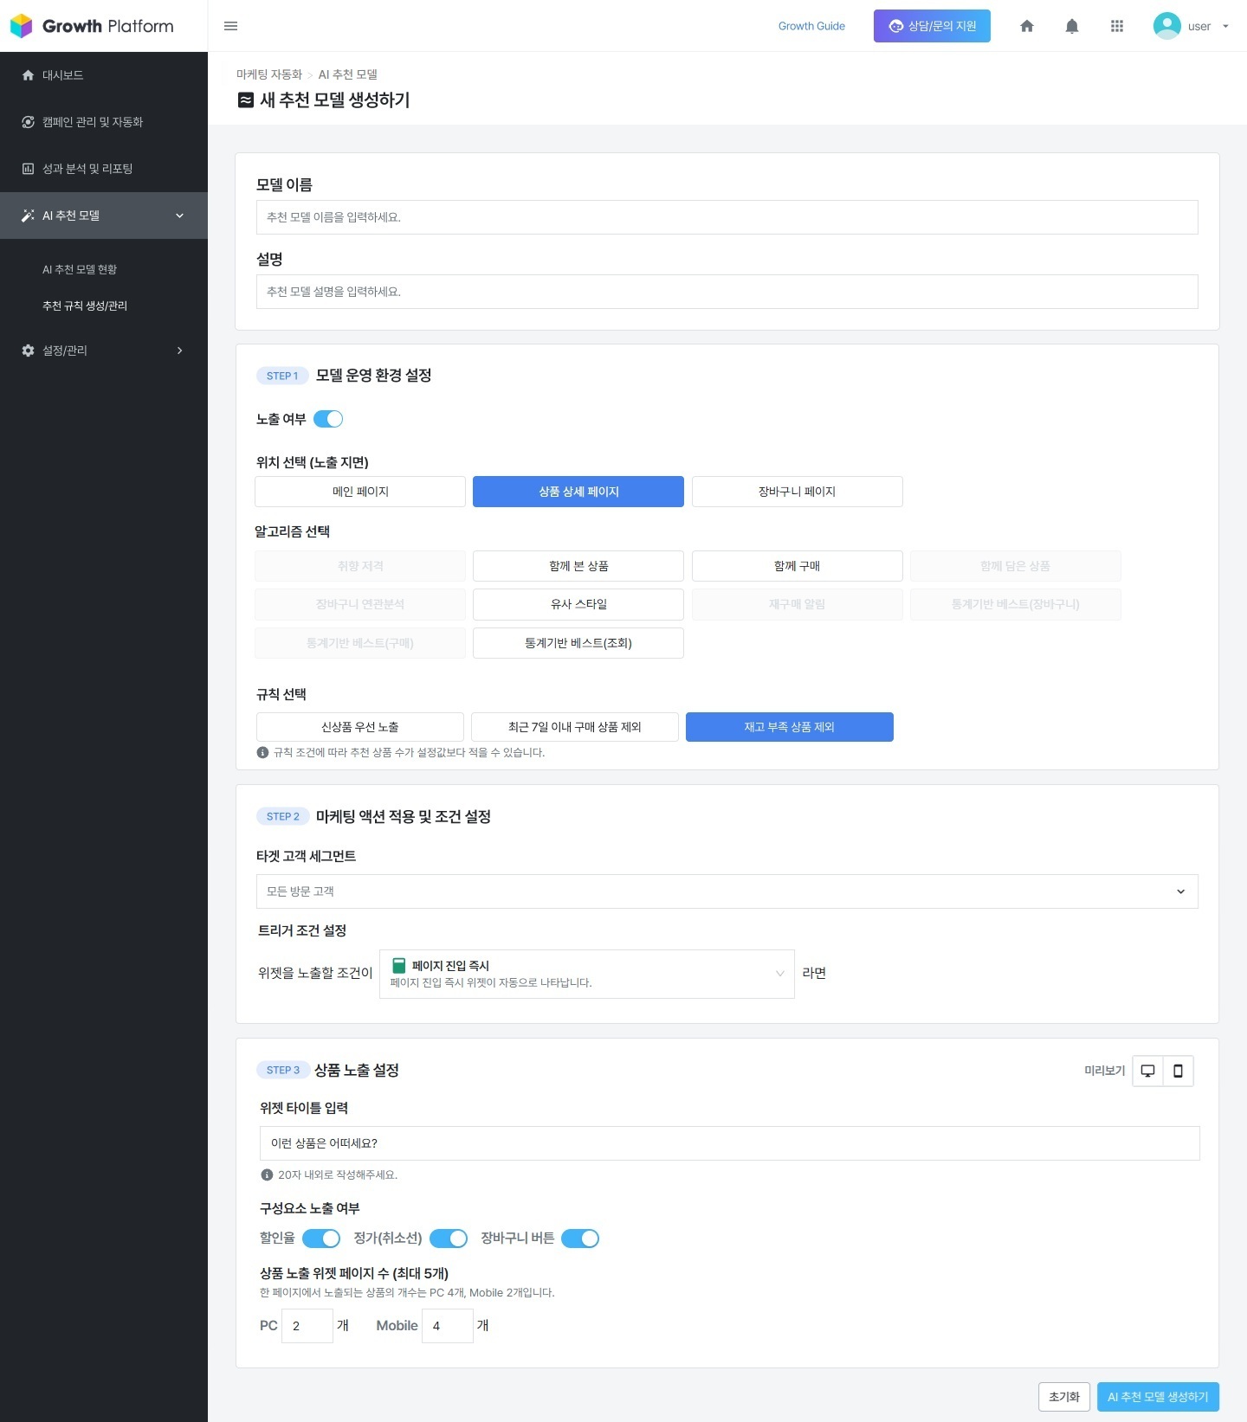Screen dimensions: 1247x1422
Task: Select 메인 페이지 position option
Action: pos(360,492)
